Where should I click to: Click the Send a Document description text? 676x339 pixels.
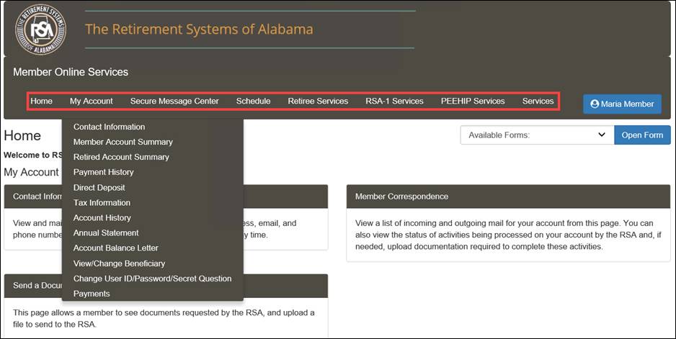pyautogui.click(x=164, y=318)
